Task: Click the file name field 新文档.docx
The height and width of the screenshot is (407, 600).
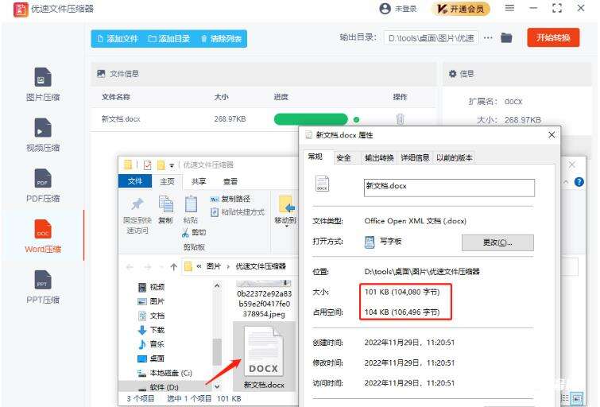Action: click(x=449, y=188)
